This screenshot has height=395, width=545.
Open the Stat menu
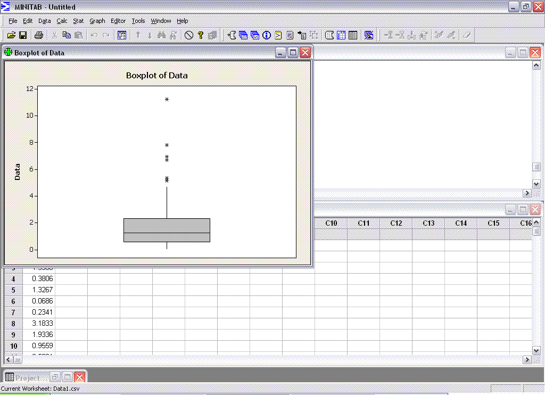(78, 21)
